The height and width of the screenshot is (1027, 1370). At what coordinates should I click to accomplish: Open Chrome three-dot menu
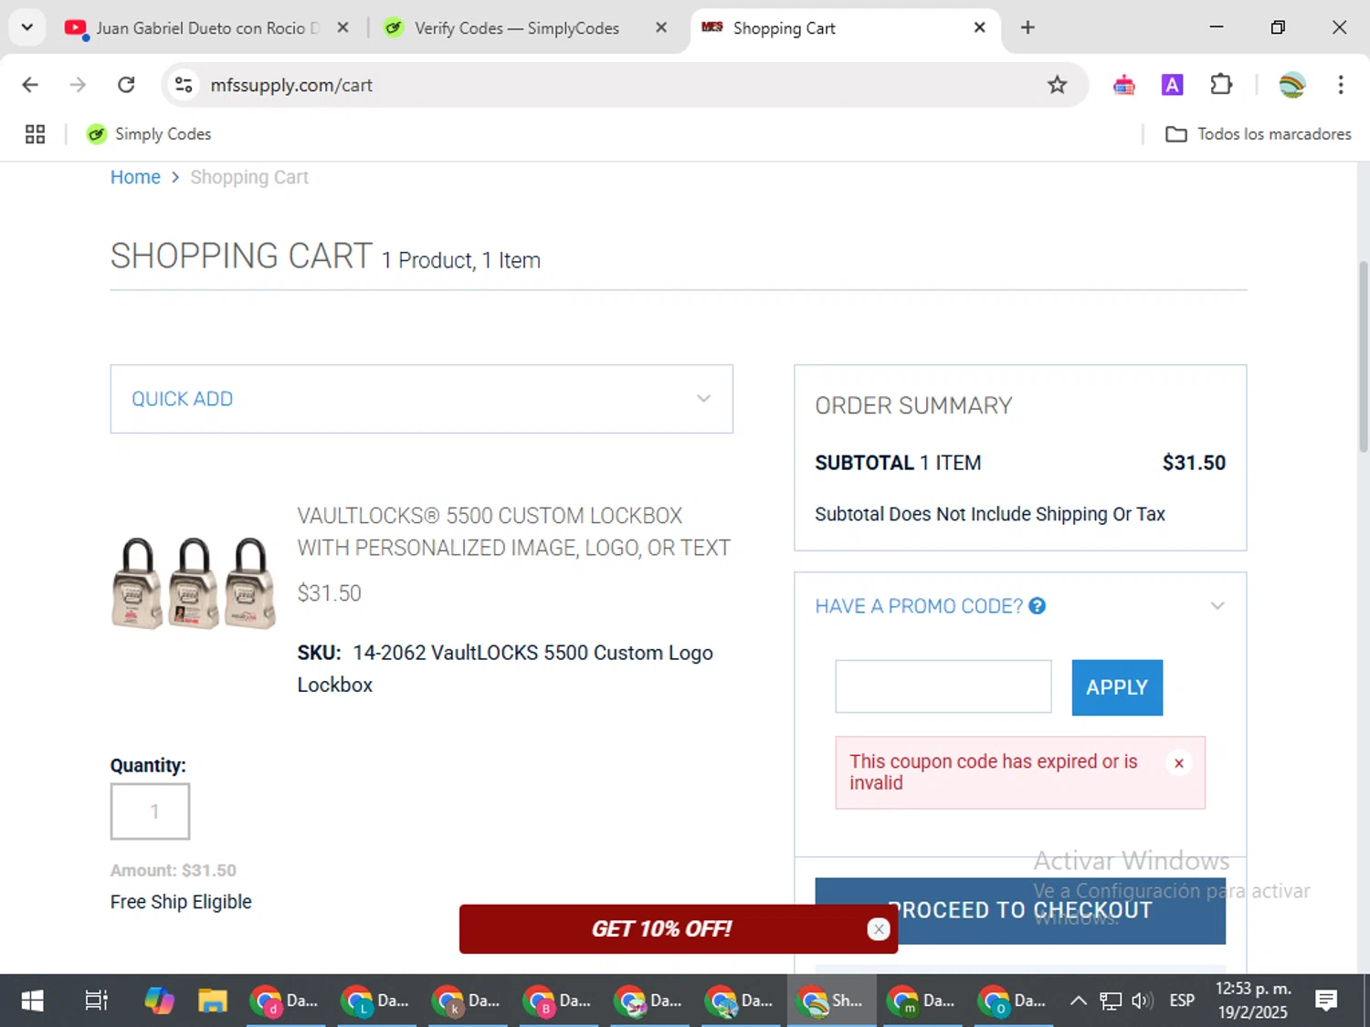[x=1340, y=85]
